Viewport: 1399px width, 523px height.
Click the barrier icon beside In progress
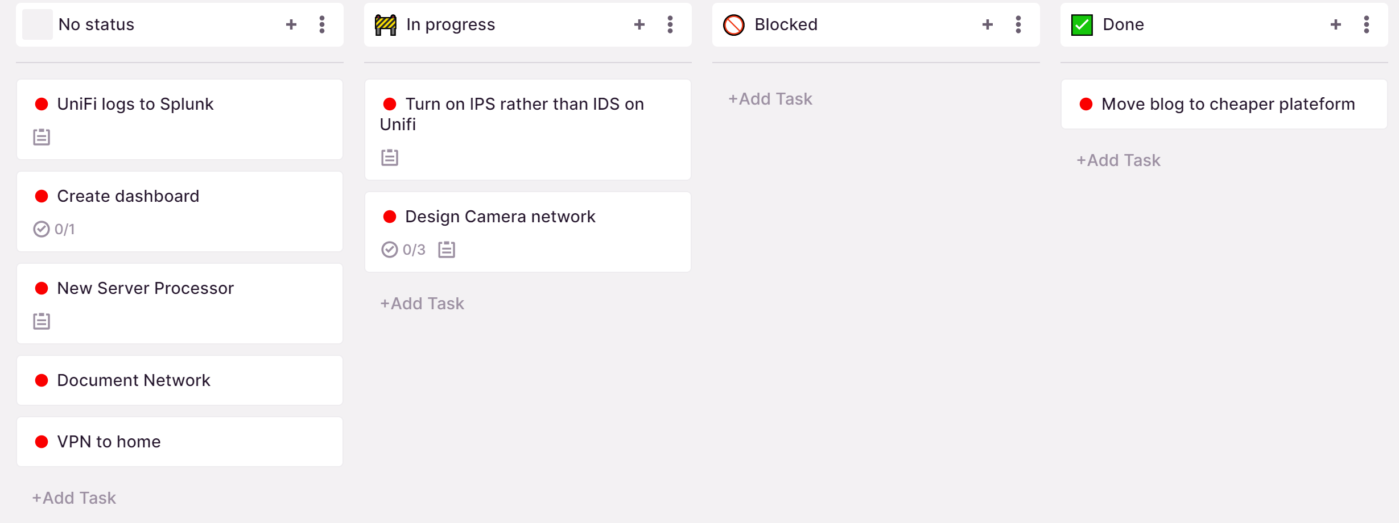(386, 24)
